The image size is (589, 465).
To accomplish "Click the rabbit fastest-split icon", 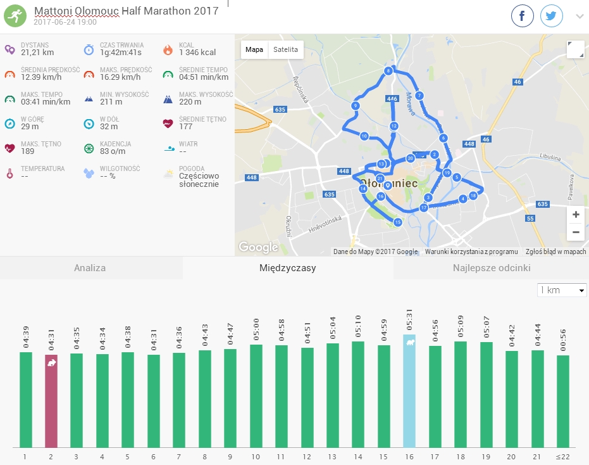I will pos(51,362).
